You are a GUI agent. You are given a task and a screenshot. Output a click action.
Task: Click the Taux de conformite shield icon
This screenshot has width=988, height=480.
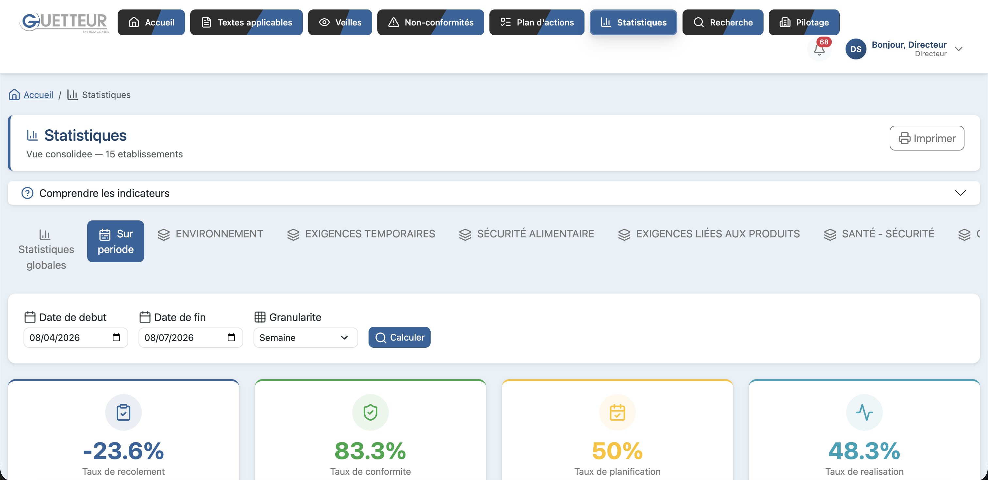(370, 412)
